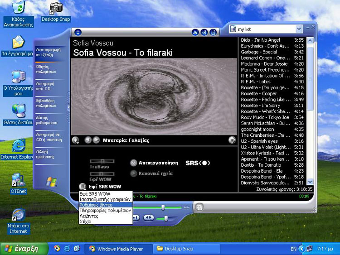The image size is (340, 255).
Task: Click the playlist scrollbar down arrow
Action: (310, 182)
